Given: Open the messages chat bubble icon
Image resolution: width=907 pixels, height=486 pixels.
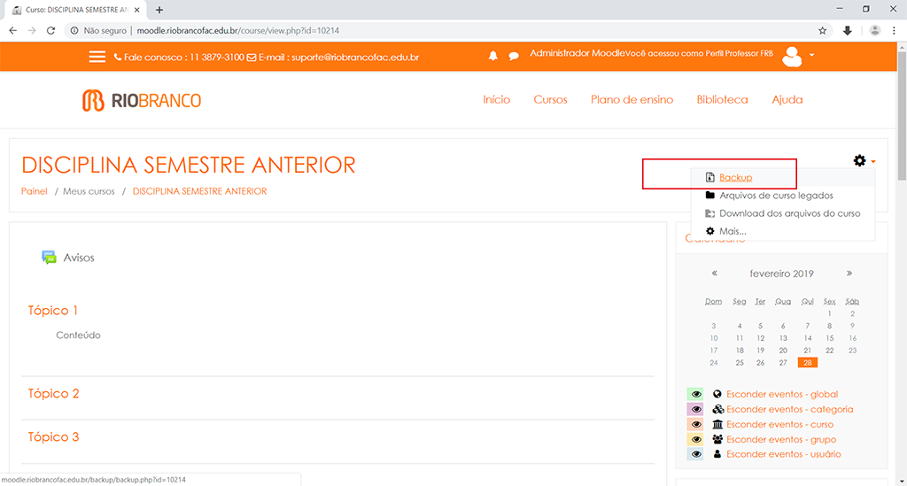Looking at the screenshot, I should (513, 56).
